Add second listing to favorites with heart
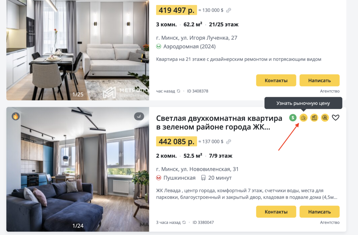 pyautogui.click(x=335, y=118)
